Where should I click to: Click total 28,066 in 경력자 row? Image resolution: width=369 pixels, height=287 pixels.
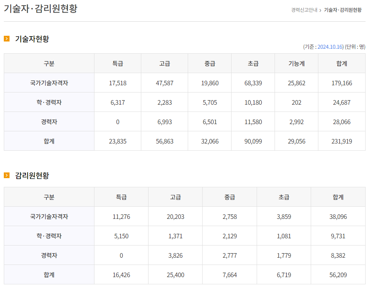pyautogui.click(x=342, y=122)
